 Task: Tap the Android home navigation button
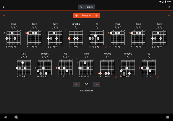[16, 117]
